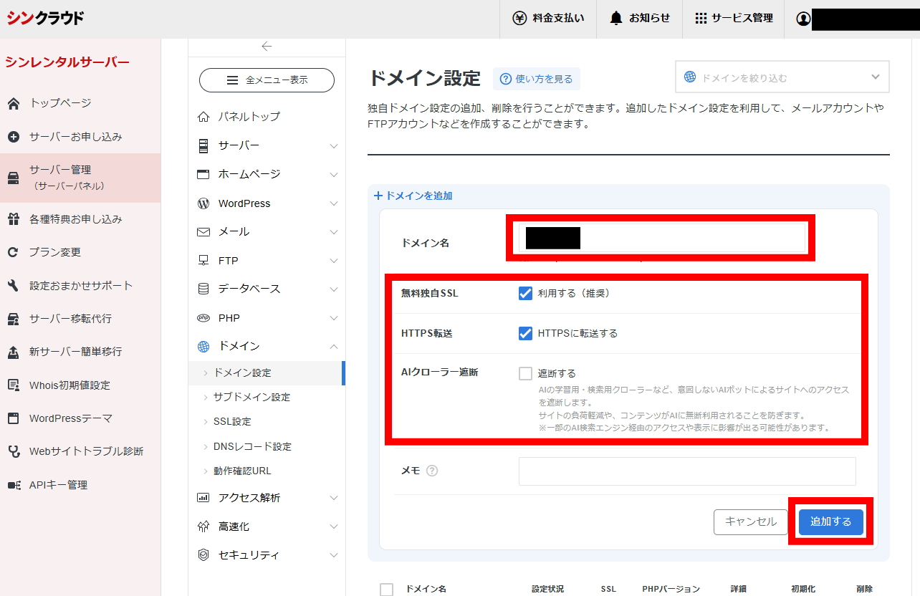Screen dimensions: 920x596
Task: Open the 料金支払い yen icon
Action: tap(520, 19)
